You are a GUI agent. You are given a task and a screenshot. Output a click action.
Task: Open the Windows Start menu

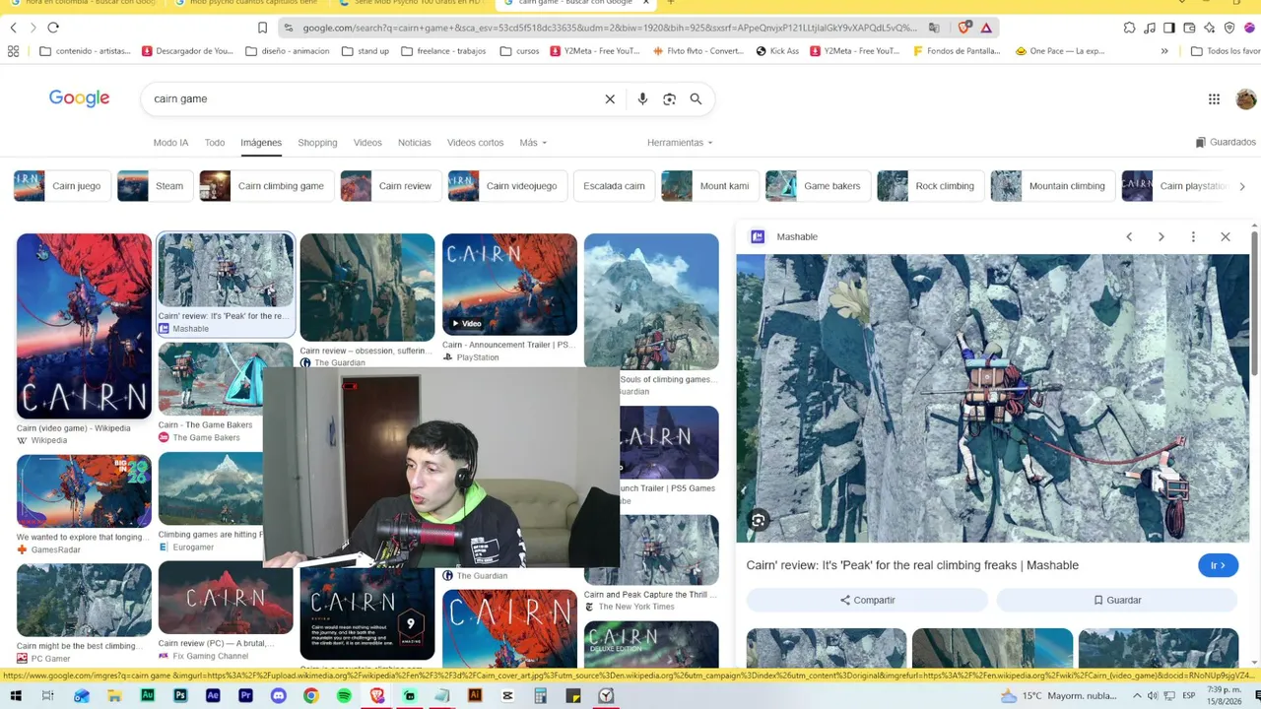tap(16, 696)
